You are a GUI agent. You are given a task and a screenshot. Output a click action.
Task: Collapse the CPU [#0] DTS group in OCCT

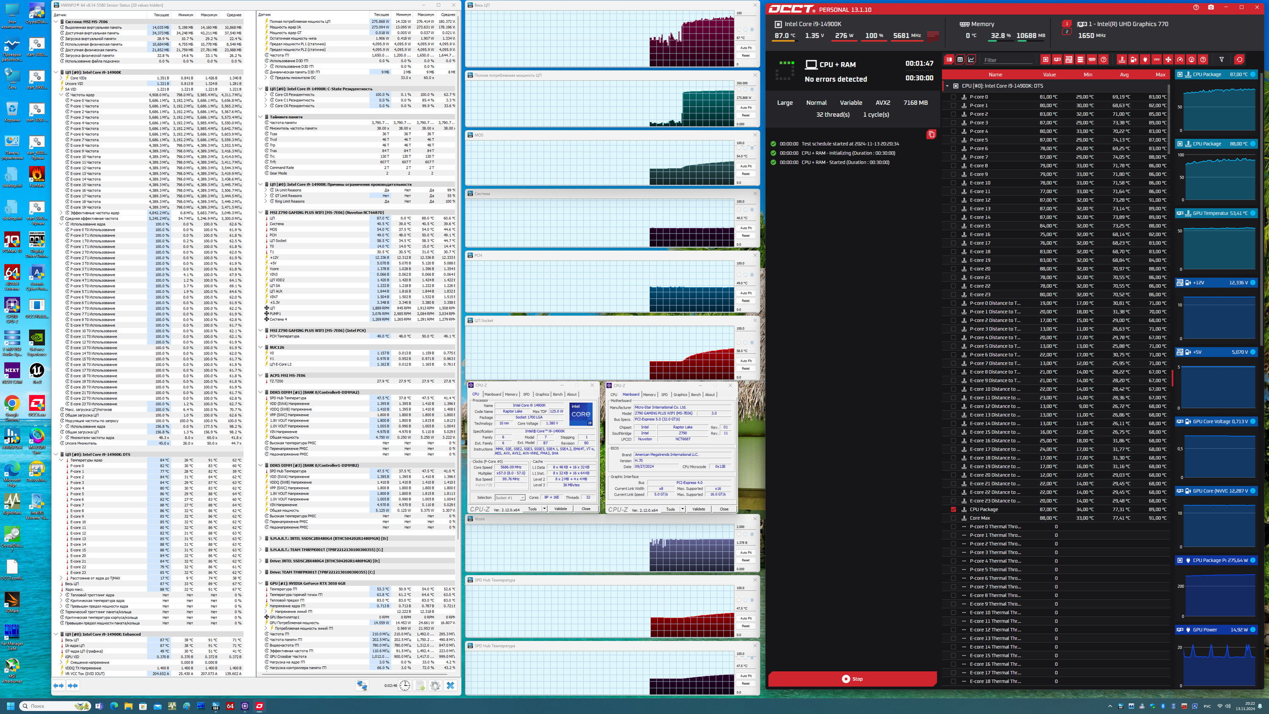click(947, 86)
